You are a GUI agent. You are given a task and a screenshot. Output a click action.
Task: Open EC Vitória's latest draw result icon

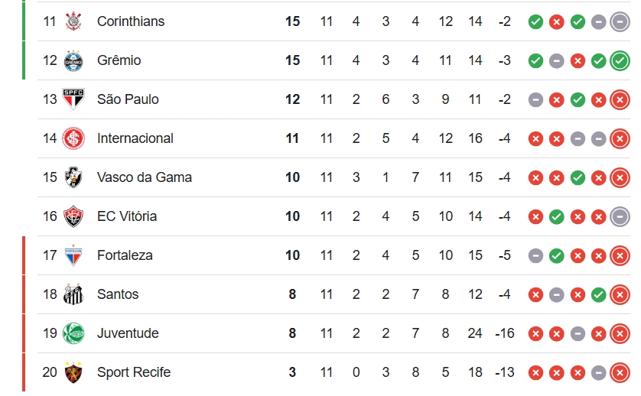coord(620,216)
